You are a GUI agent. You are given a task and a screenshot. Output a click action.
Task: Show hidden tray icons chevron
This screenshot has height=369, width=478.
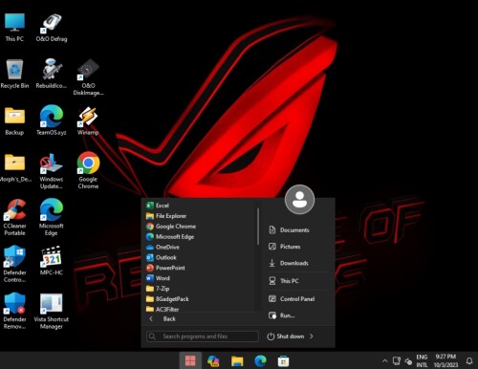pyautogui.click(x=385, y=361)
